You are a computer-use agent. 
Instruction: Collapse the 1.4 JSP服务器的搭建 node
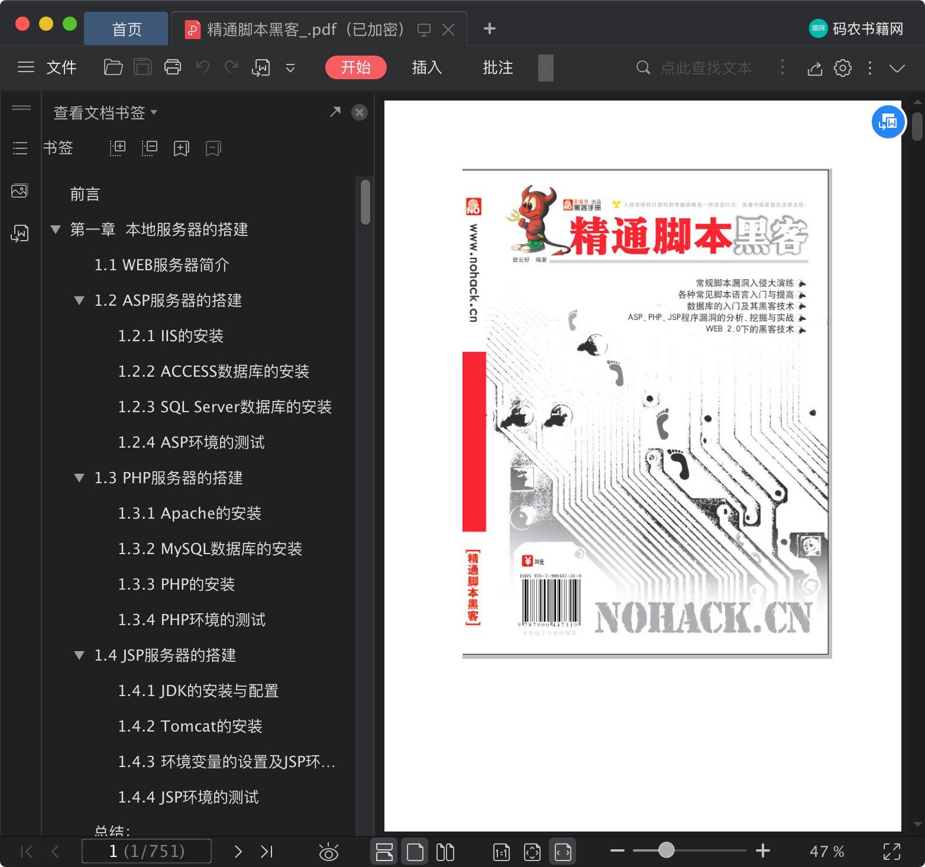[x=79, y=655]
